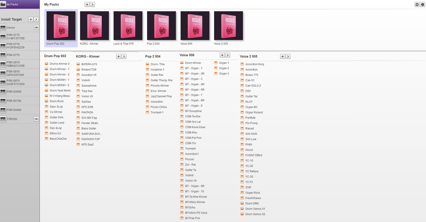Select the Drum Yeak Monh entry

click(x=60, y=91)
